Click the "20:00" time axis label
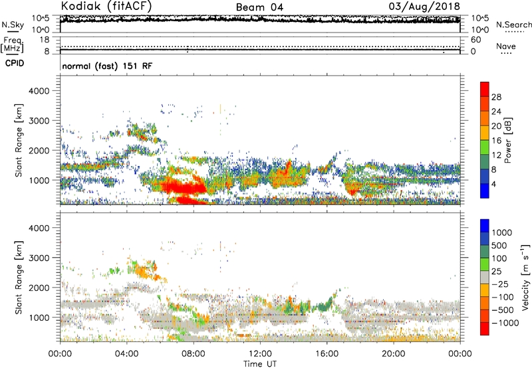This screenshot has height=368, width=532. click(393, 354)
